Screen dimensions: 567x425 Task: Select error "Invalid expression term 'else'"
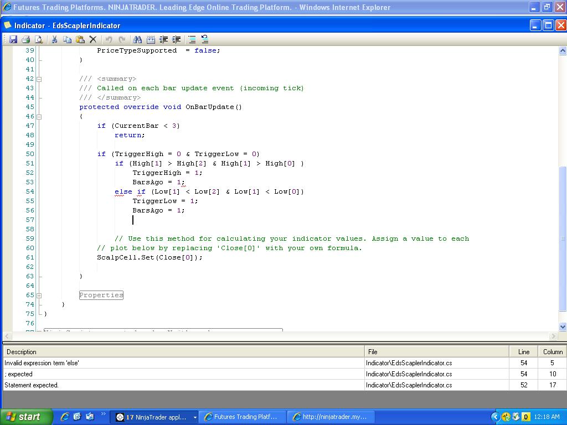pos(284,363)
